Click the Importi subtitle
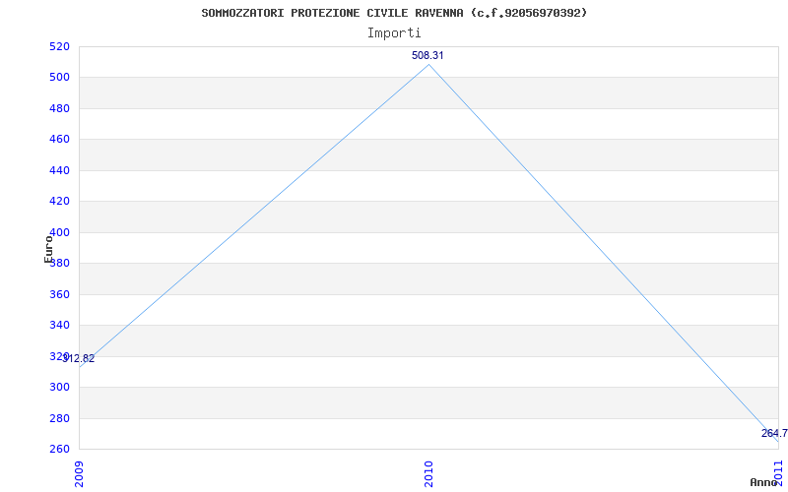 [394, 33]
